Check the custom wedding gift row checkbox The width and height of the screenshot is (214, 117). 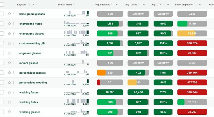tap(2, 43)
